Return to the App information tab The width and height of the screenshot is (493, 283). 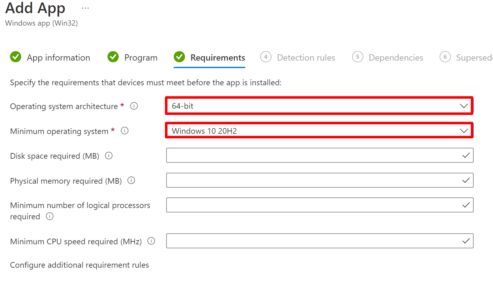coord(58,58)
